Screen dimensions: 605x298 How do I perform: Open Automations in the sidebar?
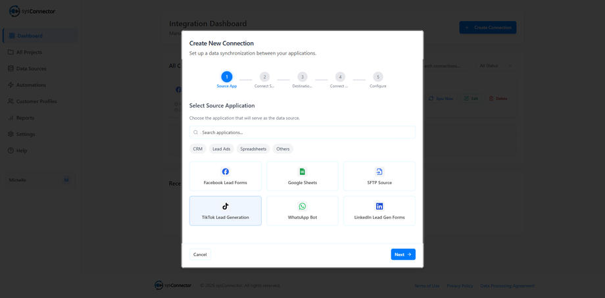(x=40, y=85)
